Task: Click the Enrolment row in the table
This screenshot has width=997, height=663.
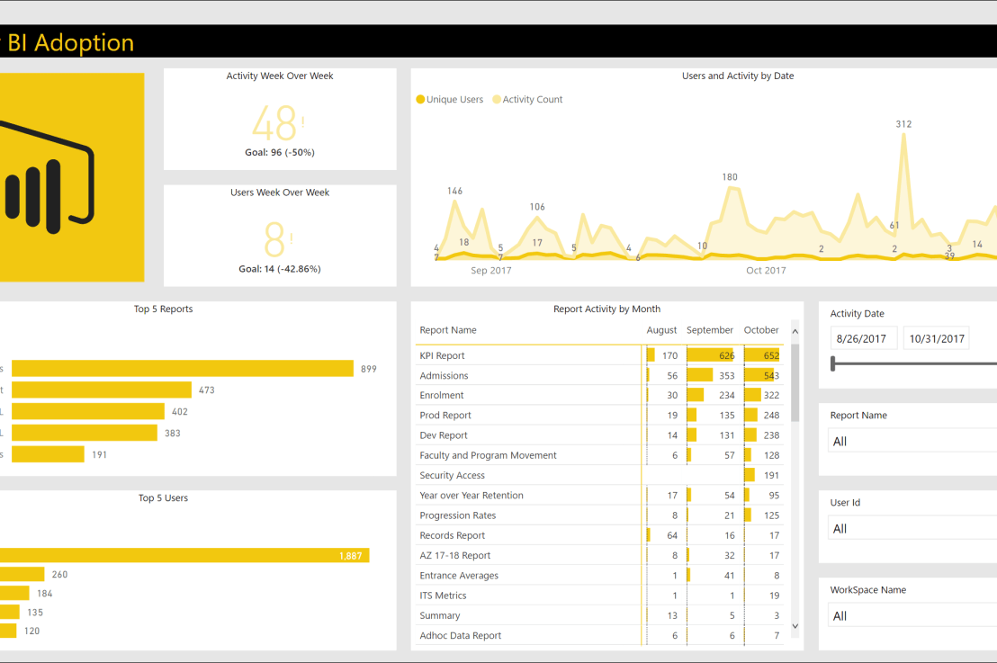Action: click(495, 395)
